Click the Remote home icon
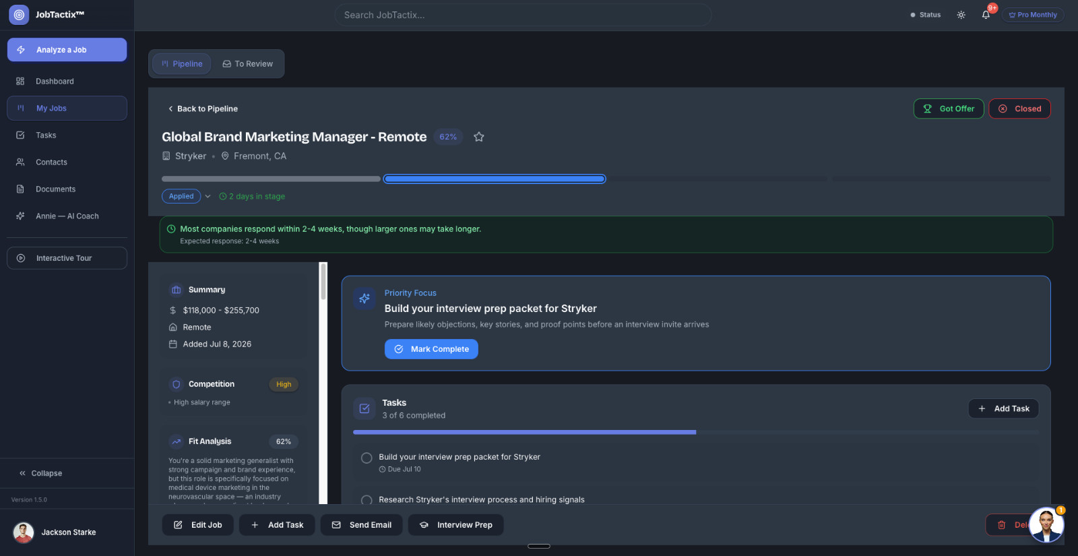 coord(172,328)
